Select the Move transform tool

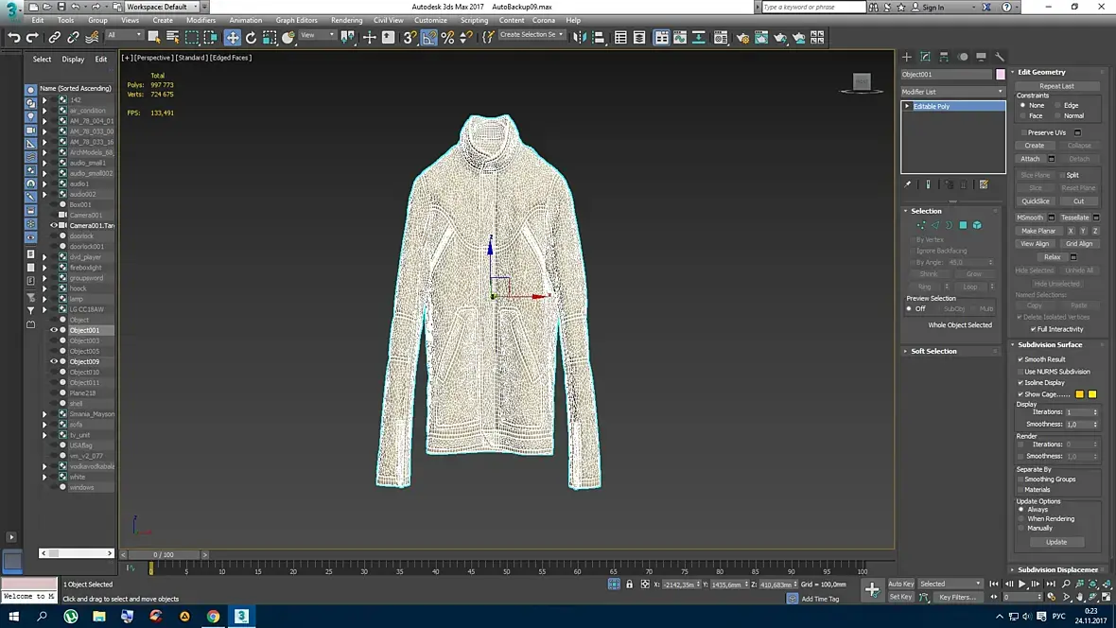[x=232, y=38]
